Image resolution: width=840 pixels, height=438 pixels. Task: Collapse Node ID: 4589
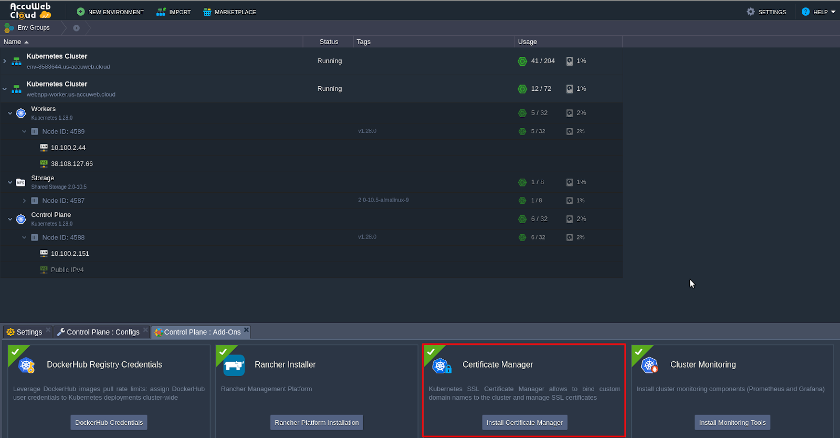24,131
